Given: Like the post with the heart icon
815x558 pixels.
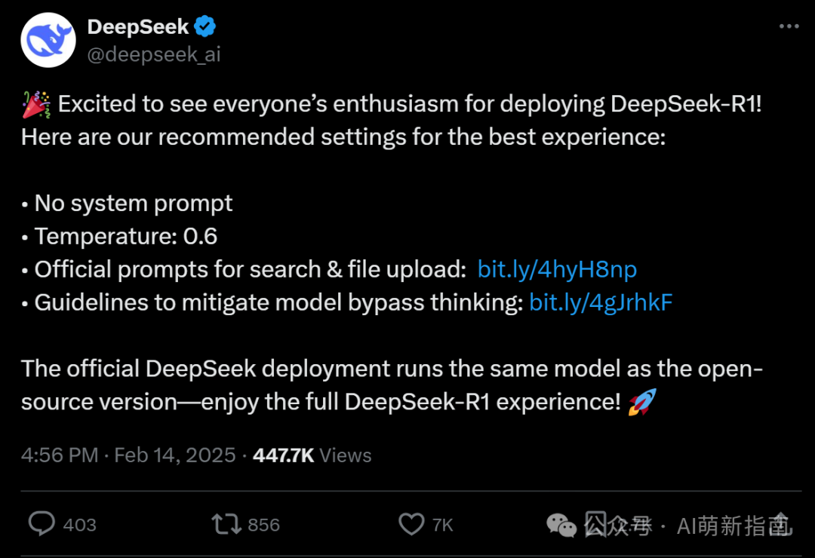Looking at the screenshot, I should tap(411, 524).
